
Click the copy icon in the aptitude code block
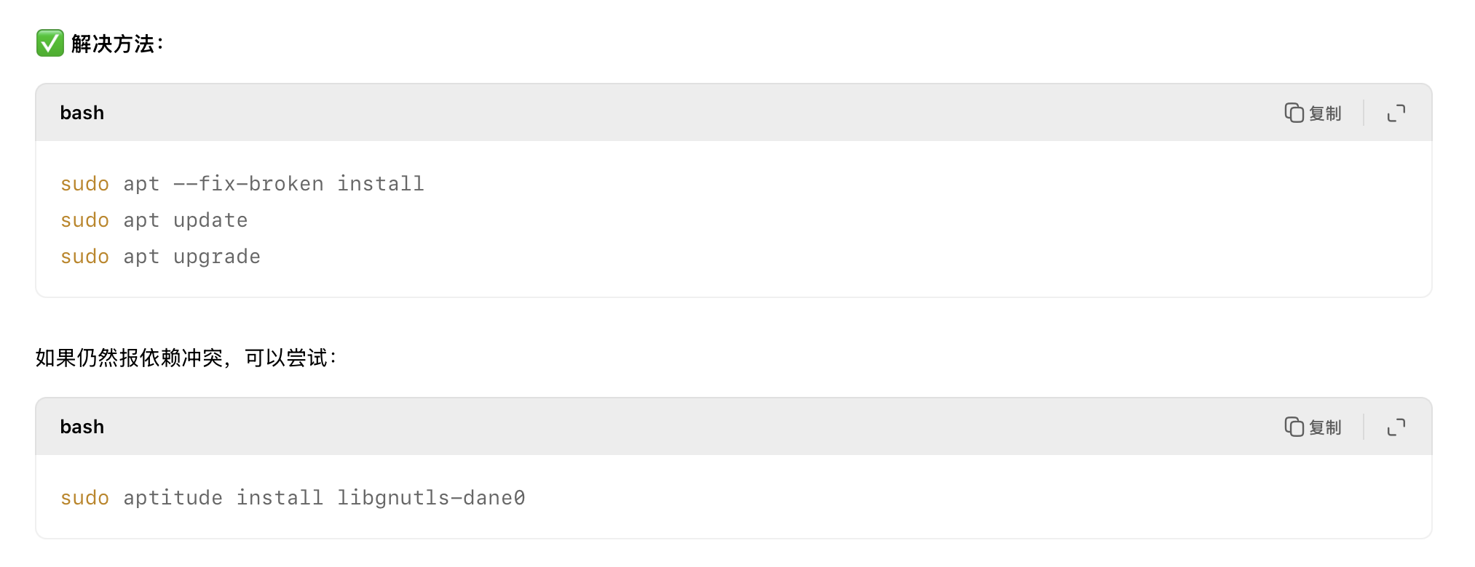click(x=1294, y=427)
